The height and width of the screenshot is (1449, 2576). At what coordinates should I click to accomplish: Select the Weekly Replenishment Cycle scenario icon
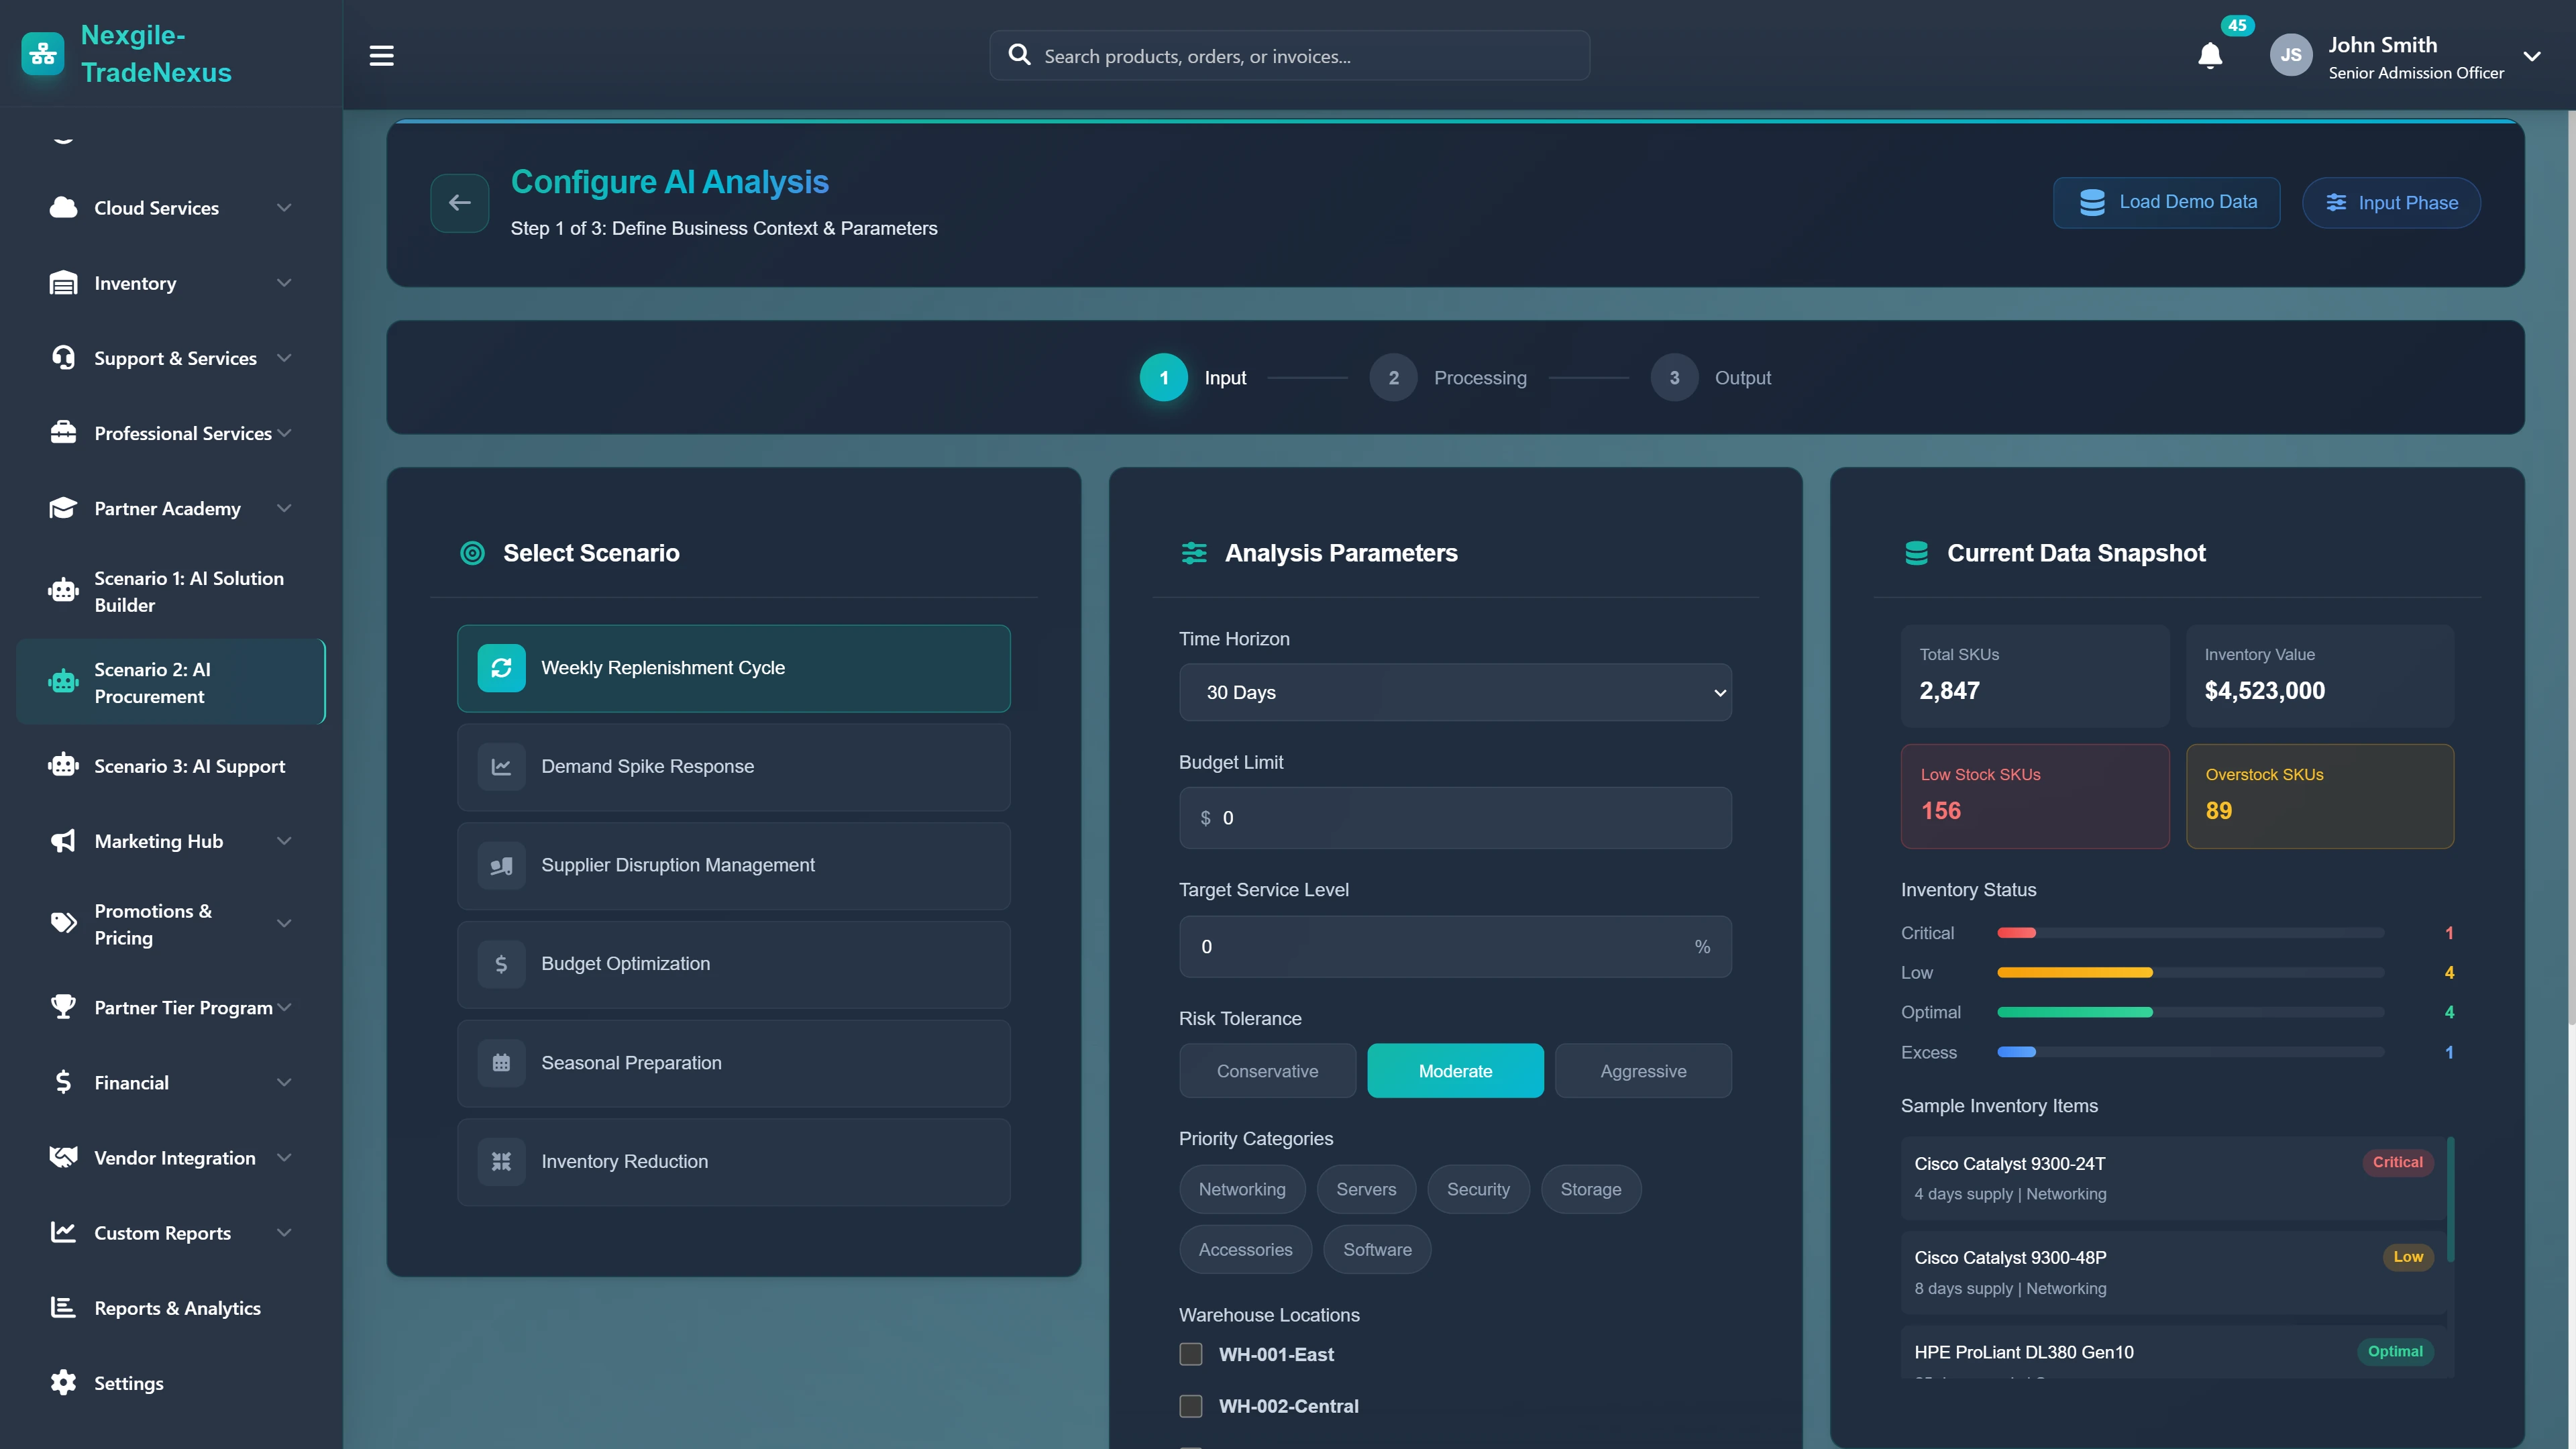[502, 668]
